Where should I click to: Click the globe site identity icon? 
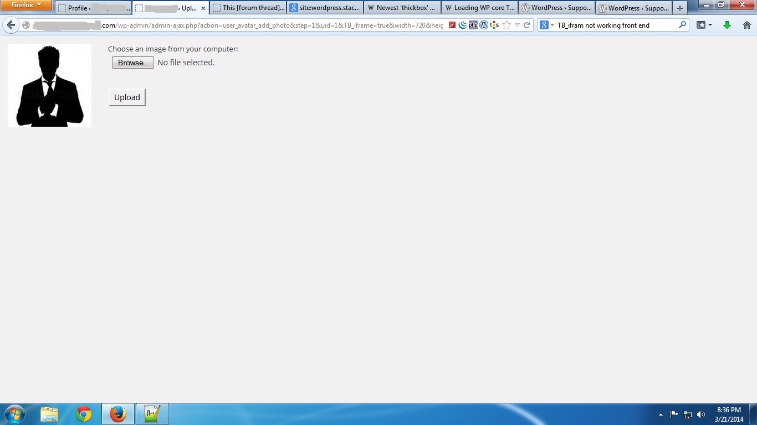26,25
